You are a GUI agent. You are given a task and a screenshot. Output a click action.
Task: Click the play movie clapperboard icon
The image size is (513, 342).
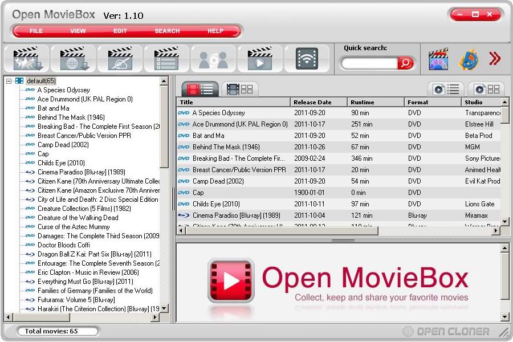tap(260, 59)
